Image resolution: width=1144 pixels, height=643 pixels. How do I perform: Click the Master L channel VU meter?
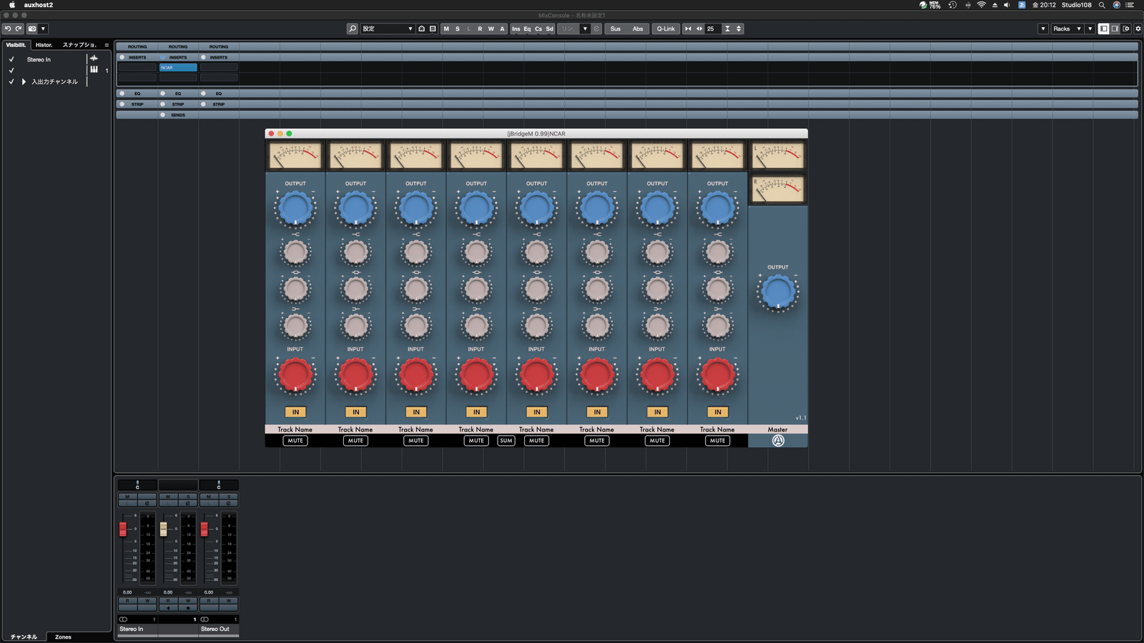tap(778, 156)
